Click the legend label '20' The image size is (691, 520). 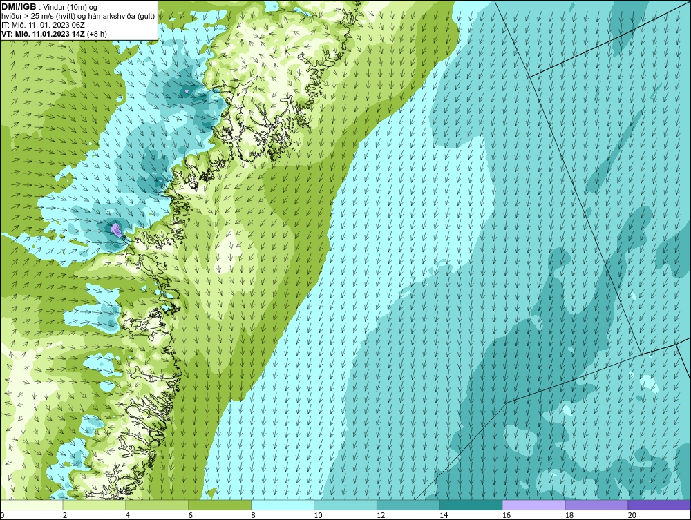632,515
